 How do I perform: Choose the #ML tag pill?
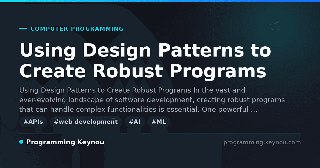coord(159,122)
